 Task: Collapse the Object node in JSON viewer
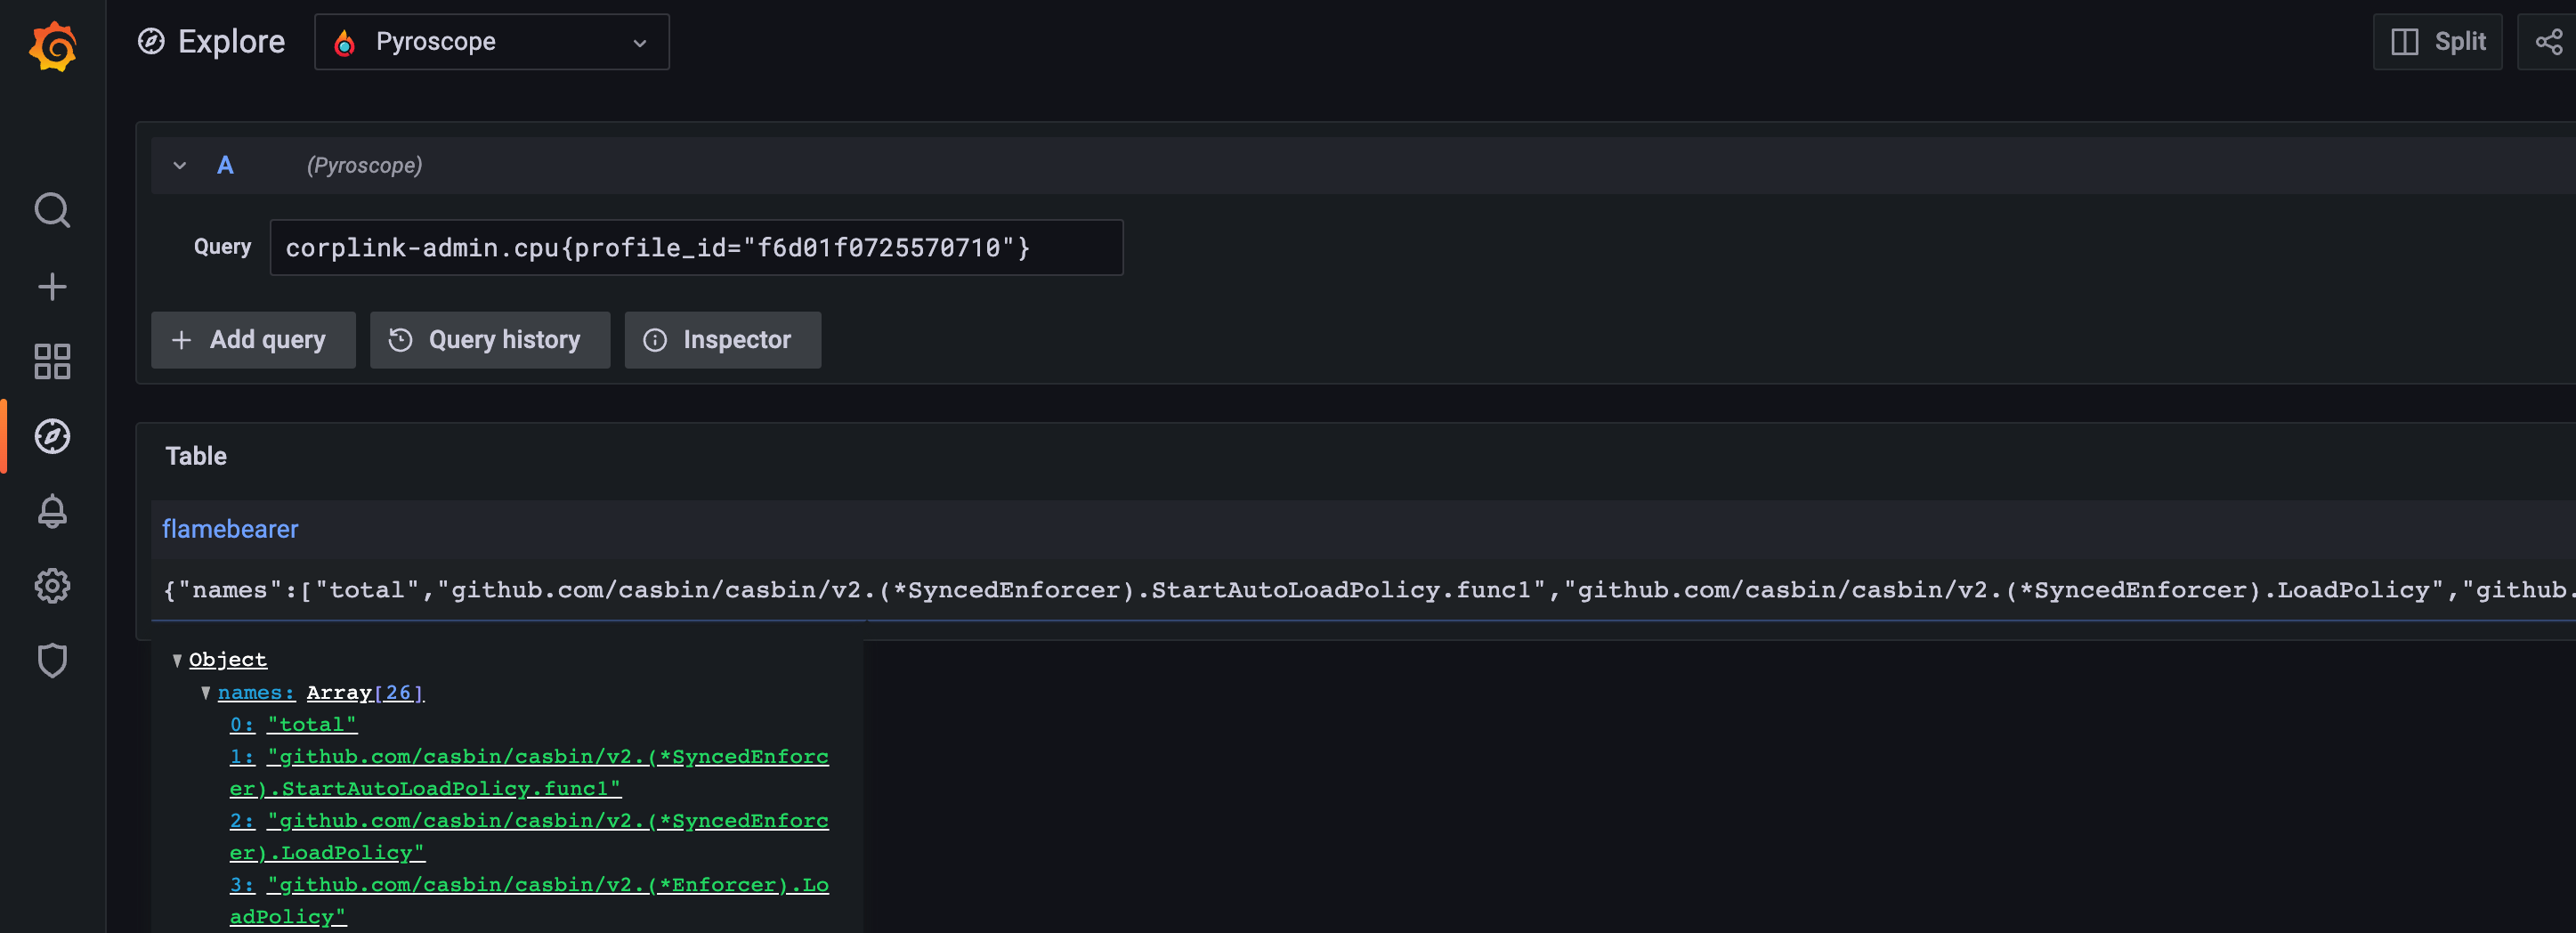tap(178, 659)
